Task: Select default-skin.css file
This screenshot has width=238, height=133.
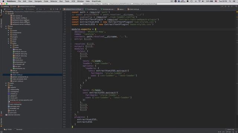Action: 20,52
